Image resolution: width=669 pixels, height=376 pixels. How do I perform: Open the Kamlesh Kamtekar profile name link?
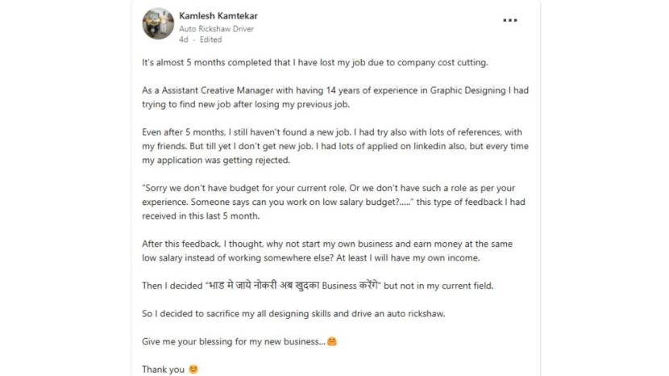click(213, 16)
